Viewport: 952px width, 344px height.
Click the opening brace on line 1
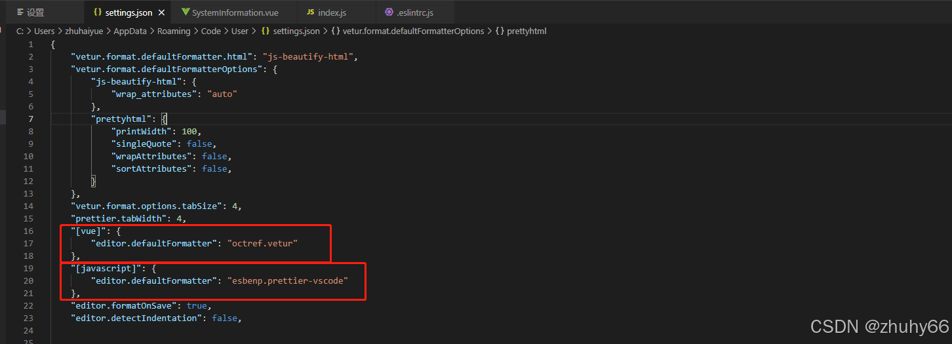tap(53, 44)
